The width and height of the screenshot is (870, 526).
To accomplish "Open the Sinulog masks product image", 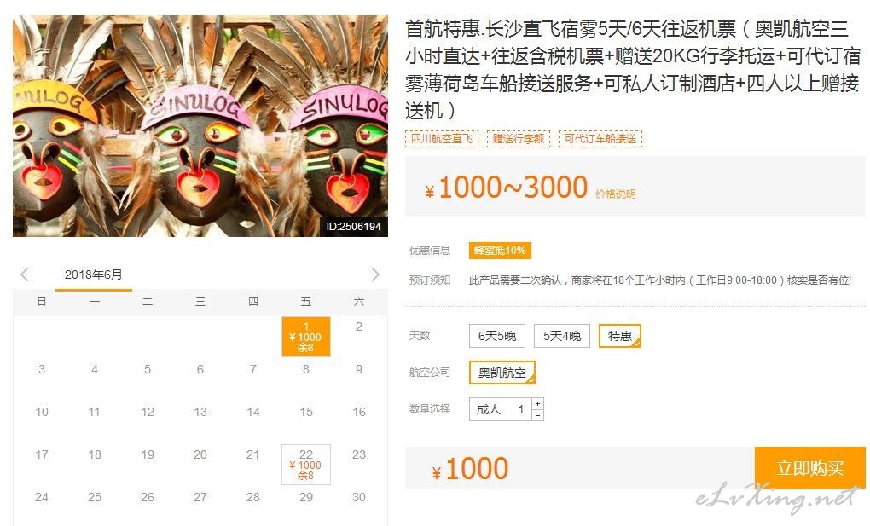I will pos(200,126).
